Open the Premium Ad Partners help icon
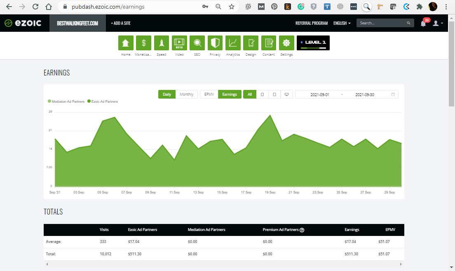455x271 pixels. pos(302,230)
